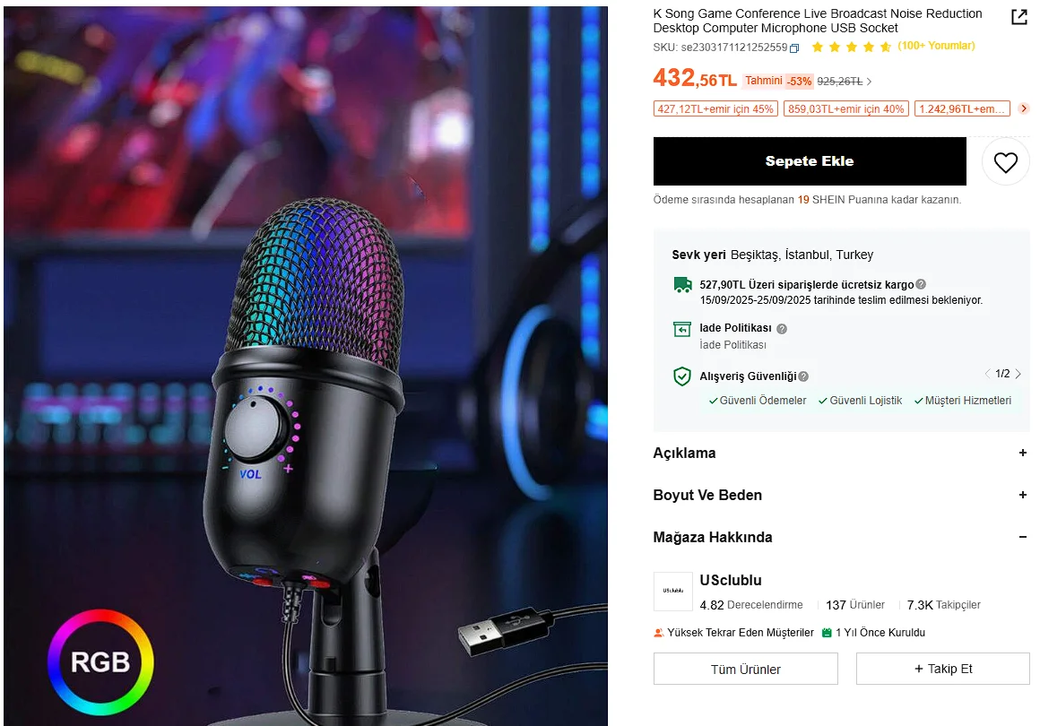Open Tüm Ürünler for this store

point(745,669)
